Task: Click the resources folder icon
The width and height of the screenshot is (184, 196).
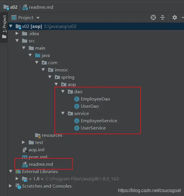Action: tap(38, 135)
